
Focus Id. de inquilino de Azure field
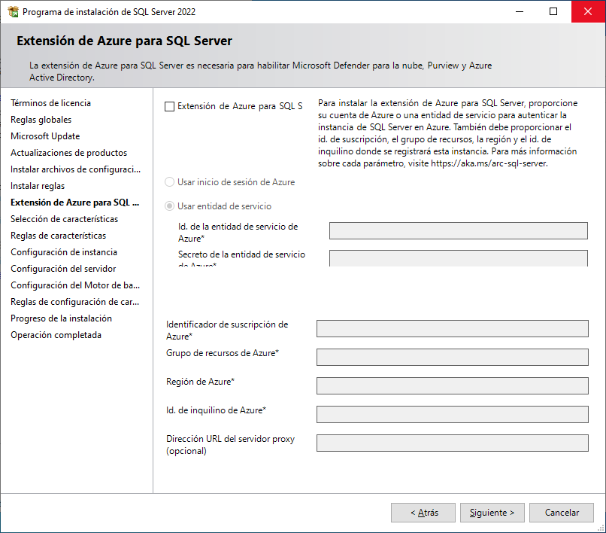coord(452,414)
